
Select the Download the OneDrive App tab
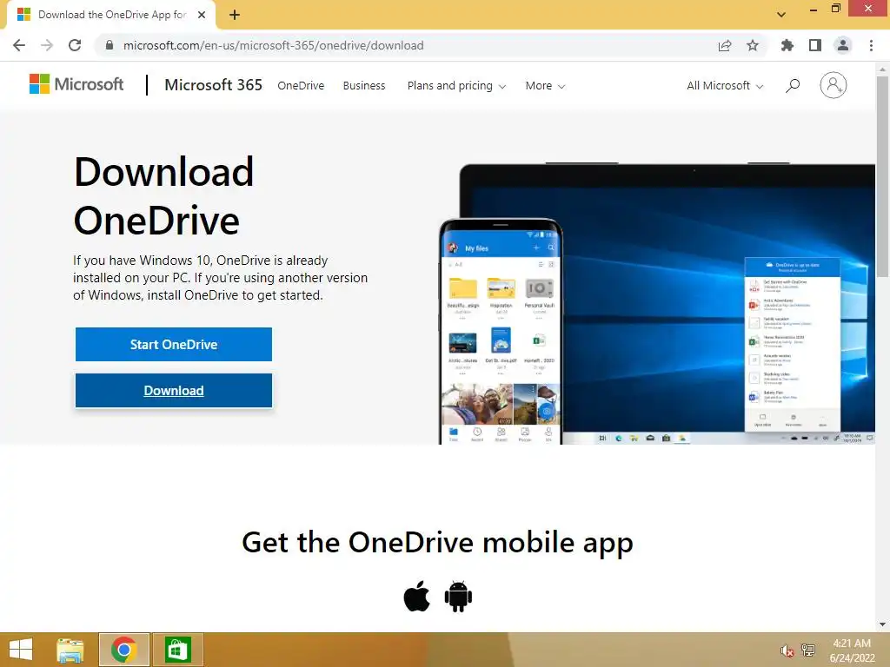[112, 15]
